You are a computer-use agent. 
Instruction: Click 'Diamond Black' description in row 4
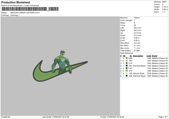pyautogui.click(x=139, y=66)
